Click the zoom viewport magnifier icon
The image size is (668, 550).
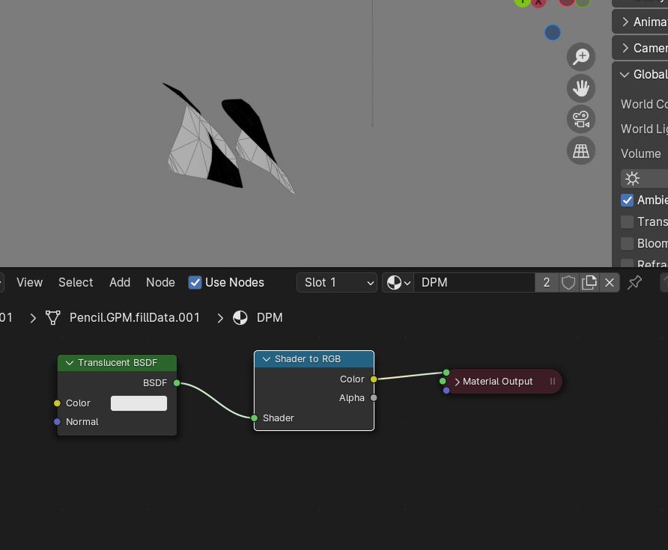pos(580,57)
